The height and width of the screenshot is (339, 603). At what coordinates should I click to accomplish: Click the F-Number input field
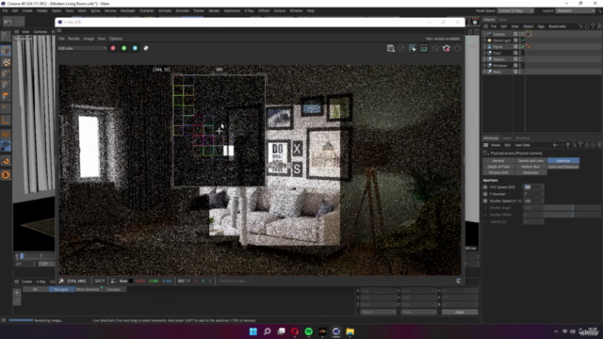pyautogui.click(x=533, y=194)
